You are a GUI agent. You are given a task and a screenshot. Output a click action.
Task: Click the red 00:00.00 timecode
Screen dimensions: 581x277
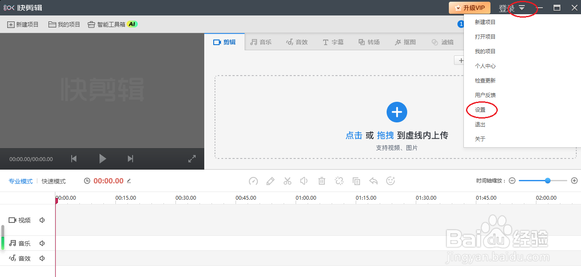point(109,181)
